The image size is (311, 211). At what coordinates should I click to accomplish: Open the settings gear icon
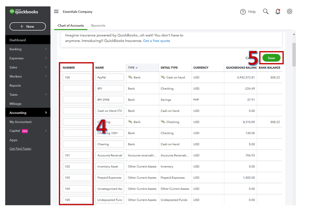(290, 12)
